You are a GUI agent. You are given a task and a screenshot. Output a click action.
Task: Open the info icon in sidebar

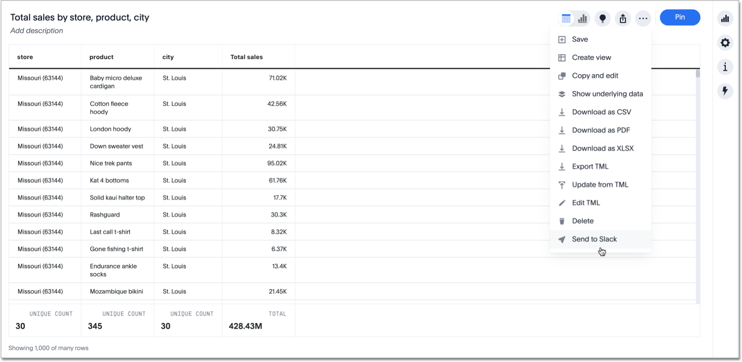(x=725, y=67)
